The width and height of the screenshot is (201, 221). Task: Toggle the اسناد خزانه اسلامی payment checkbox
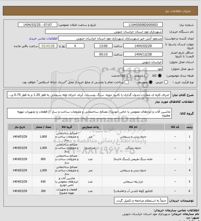(127, 82)
